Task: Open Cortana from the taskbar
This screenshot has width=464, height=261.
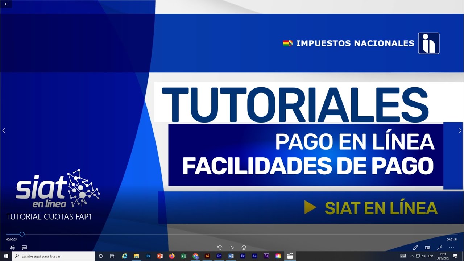Action: tap(101, 256)
